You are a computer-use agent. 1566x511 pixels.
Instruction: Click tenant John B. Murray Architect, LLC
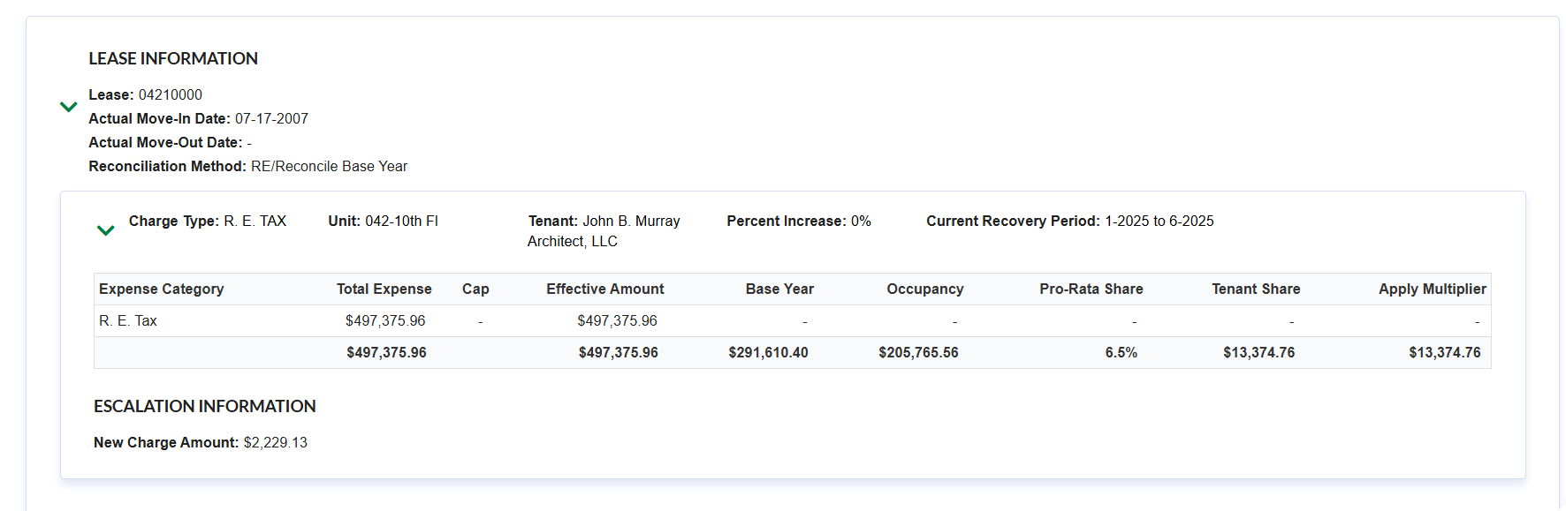tap(604, 231)
